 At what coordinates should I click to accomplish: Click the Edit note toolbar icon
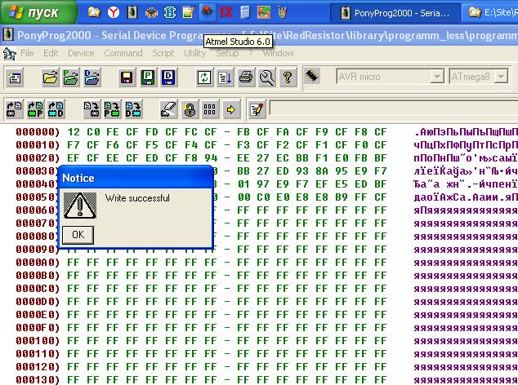pos(256,109)
